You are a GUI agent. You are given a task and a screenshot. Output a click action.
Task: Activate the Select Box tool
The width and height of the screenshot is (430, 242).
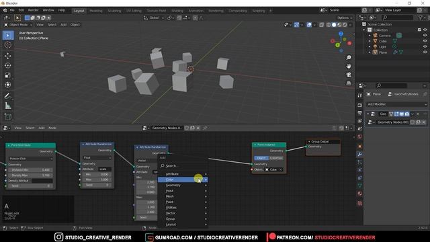pyautogui.click(x=8, y=36)
